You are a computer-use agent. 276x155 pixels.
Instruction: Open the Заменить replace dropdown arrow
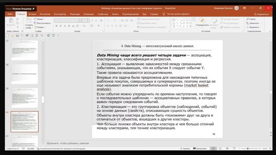pos(261,23)
